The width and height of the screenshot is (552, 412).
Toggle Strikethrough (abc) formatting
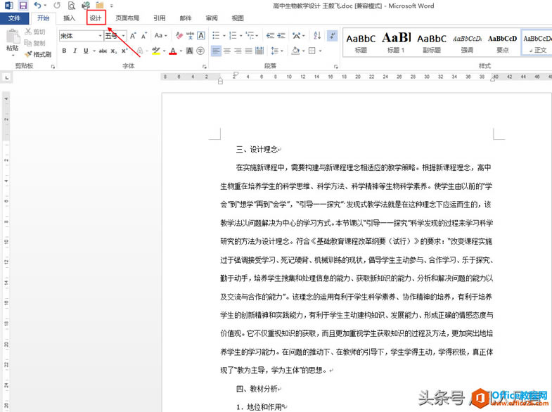coord(103,51)
